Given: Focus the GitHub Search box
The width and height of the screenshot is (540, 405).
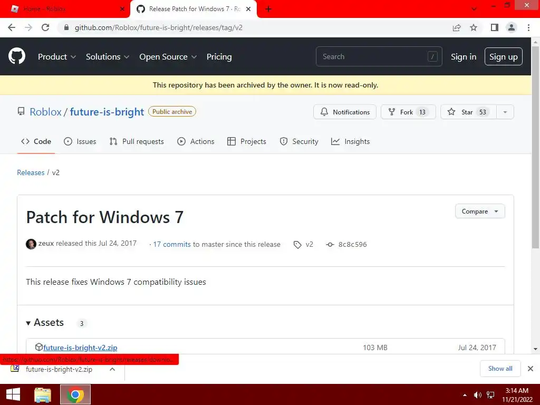Looking at the screenshot, I should [x=379, y=56].
